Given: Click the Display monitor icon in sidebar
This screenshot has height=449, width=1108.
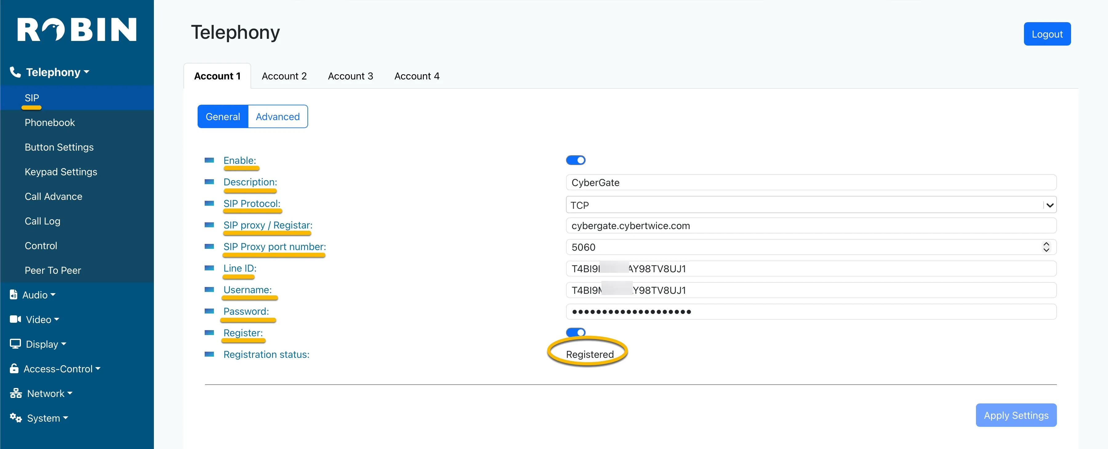Looking at the screenshot, I should [x=15, y=344].
